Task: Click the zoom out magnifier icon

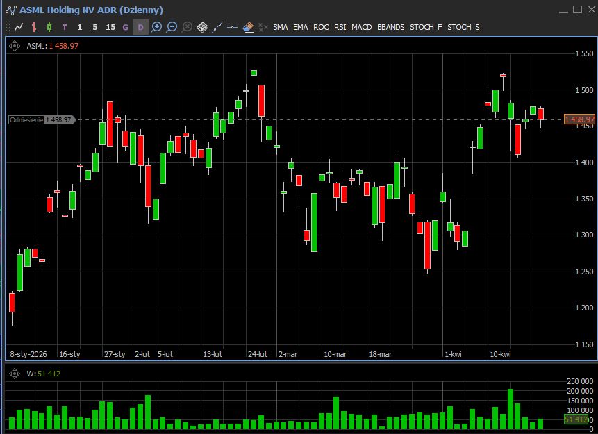Action: (x=172, y=27)
